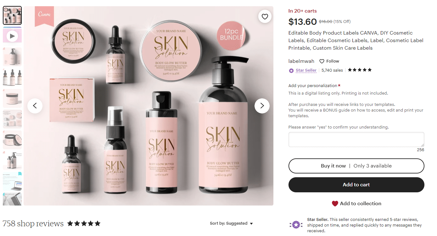Open labelmwah shop link

(x=301, y=61)
